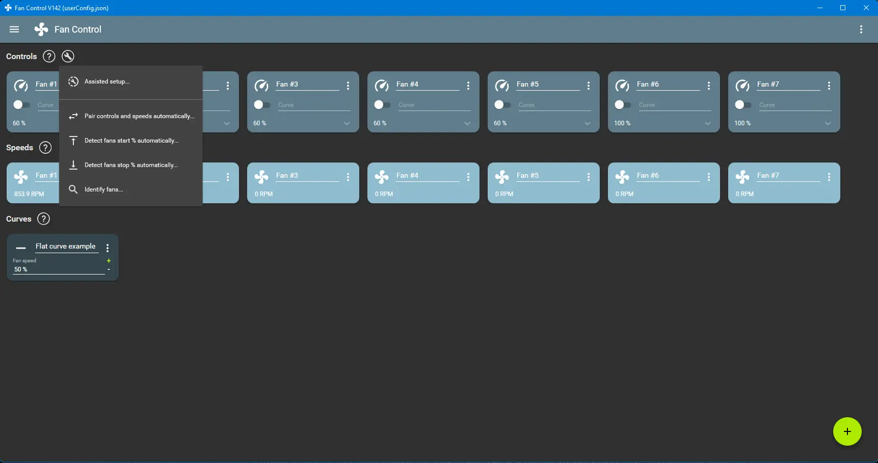The image size is (878, 463).
Task: Click the fan icon on Fan #1 speed card
Action: point(21,177)
